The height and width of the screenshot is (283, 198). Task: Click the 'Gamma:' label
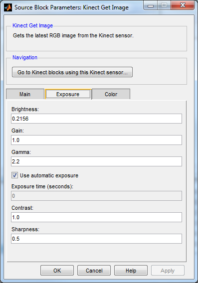[21, 152]
